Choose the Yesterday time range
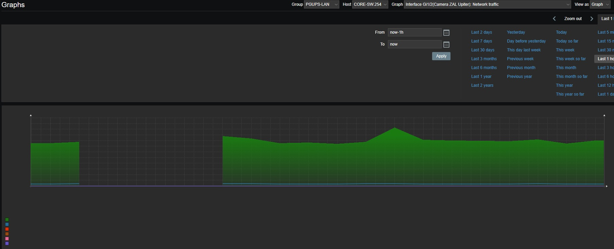The width and height of the screenshot is (614, 249). coord(516,32)
